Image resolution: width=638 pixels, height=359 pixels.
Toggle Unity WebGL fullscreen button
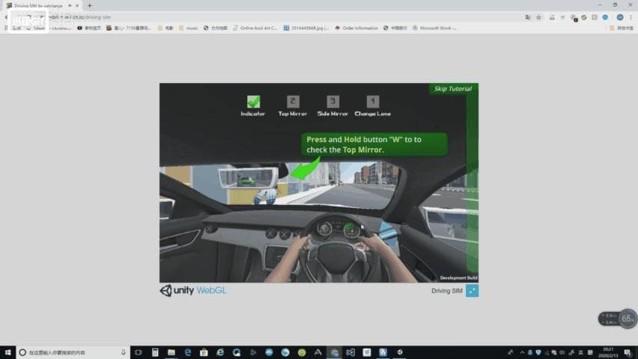472,291
